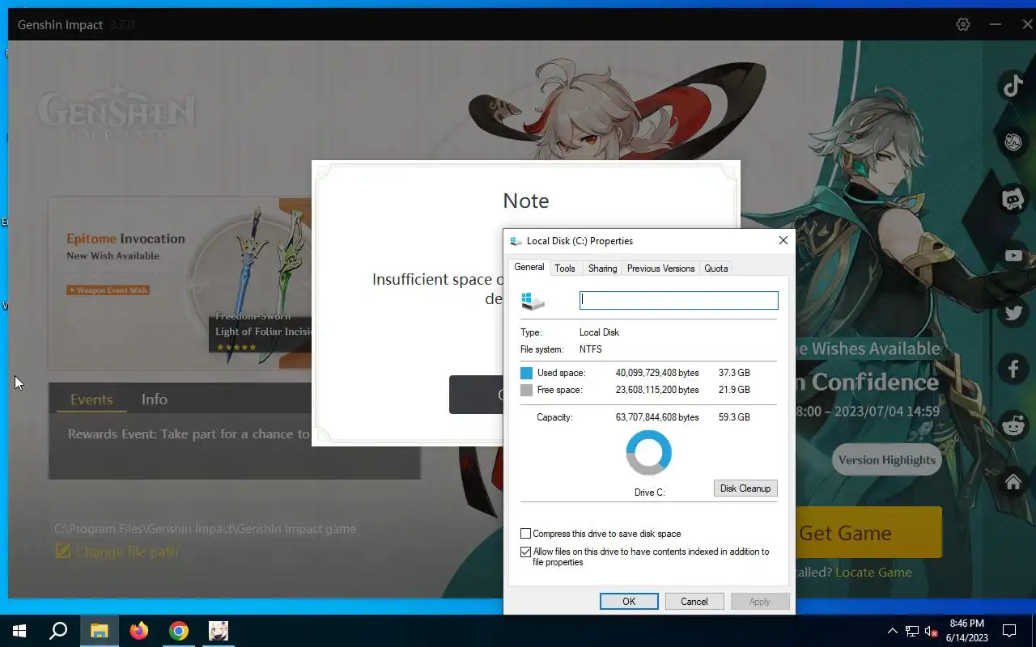The height and width of the screenshot is (647, 1036).
Task: Open File Explorer from the taskbar
Action: (x=99, y=631)
